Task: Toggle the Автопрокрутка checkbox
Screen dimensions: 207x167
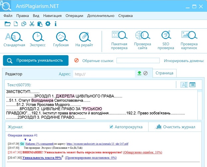Action: pos(111,127)
